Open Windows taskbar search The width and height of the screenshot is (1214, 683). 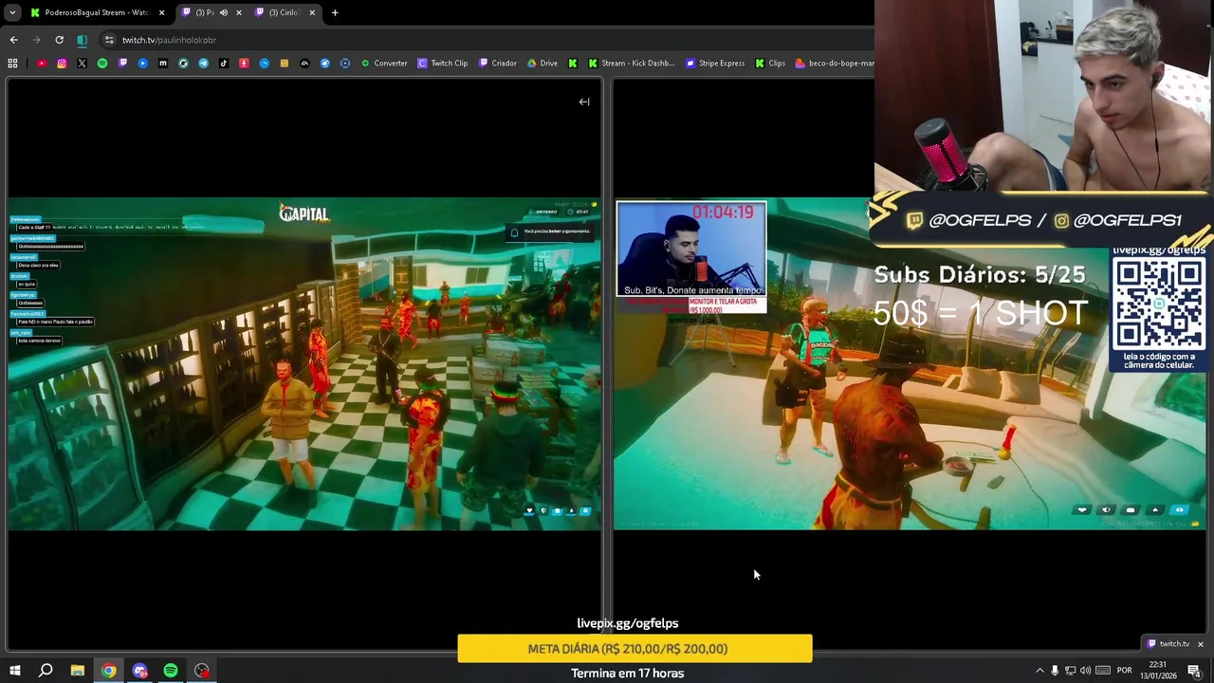46,671
